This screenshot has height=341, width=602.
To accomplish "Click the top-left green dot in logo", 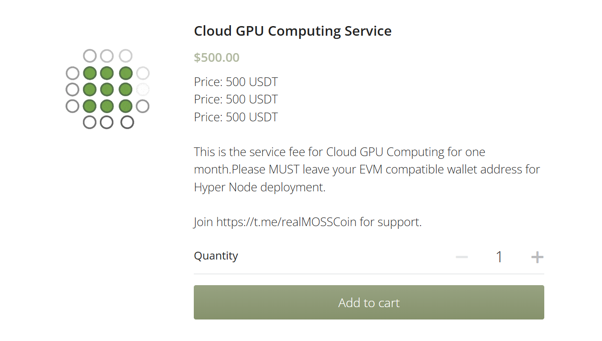I will [90, 73].
